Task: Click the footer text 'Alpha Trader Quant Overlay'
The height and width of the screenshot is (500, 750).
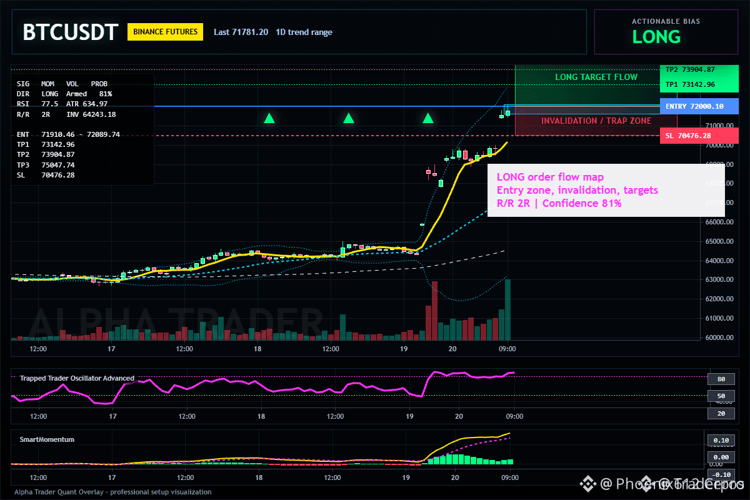Action: pos(58,492)
